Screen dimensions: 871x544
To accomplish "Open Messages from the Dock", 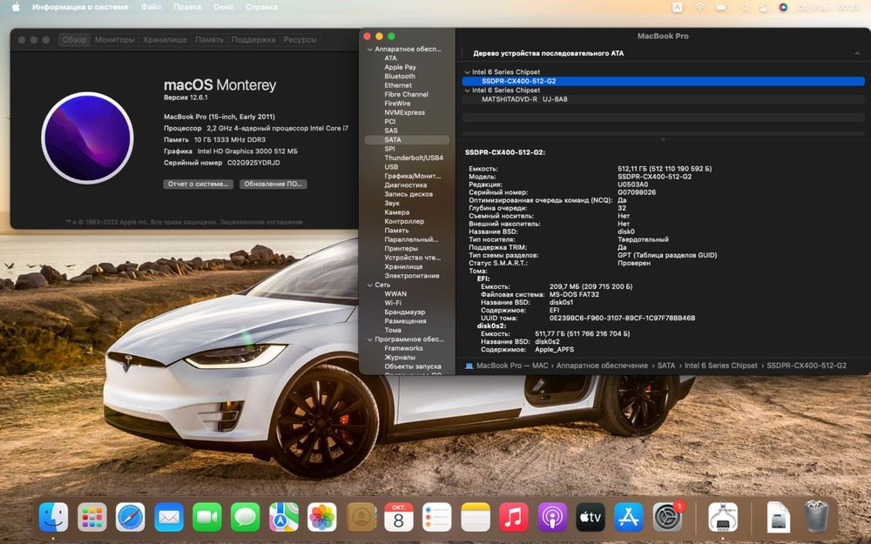I will tap(246, 517).
